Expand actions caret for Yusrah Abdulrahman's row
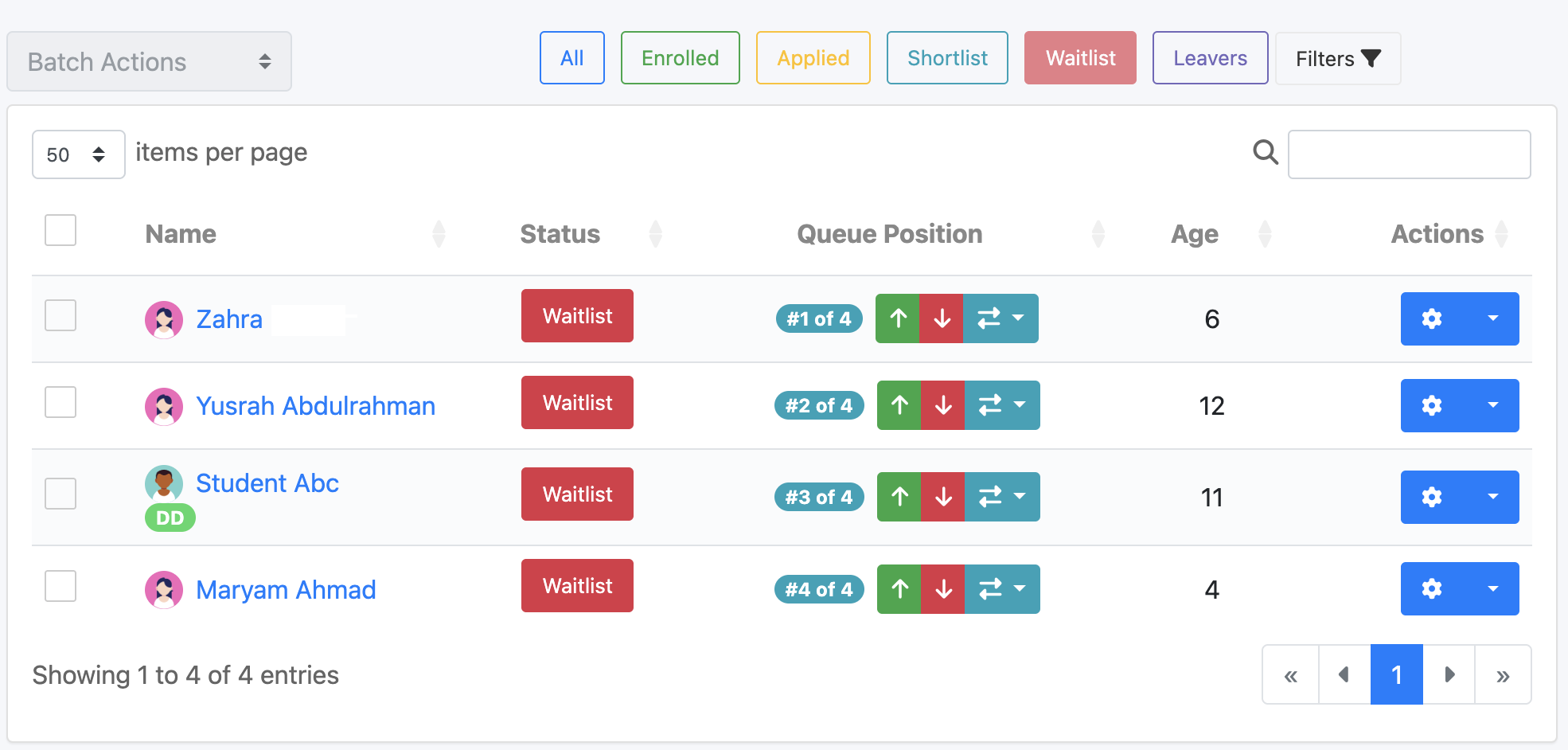 [x=1493, y=405]
